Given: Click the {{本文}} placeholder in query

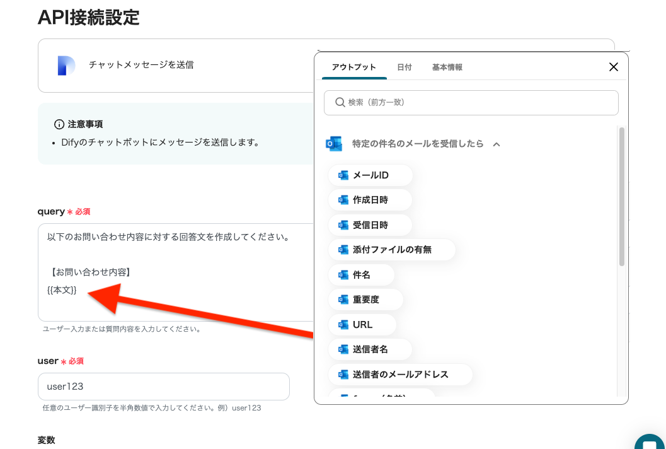Looking at the screenshot, I should click(x=62, y=290).
